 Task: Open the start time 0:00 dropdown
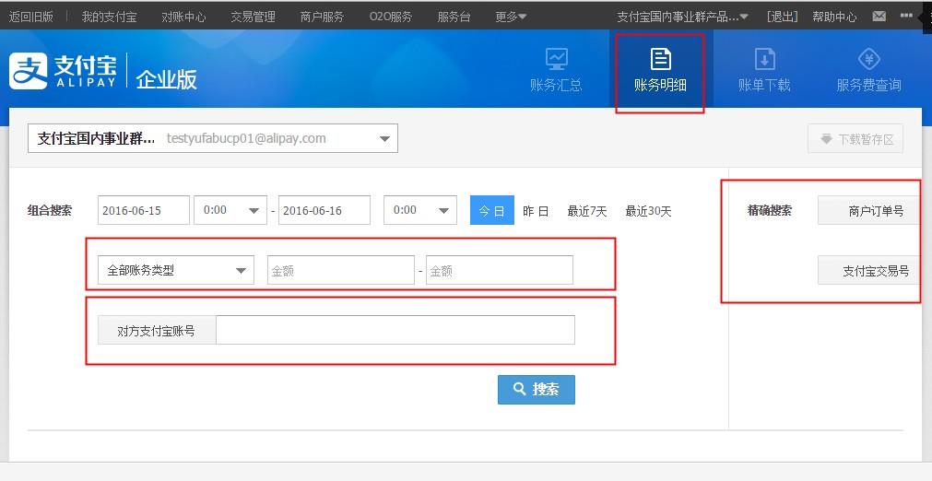click(x=230, y=210)
